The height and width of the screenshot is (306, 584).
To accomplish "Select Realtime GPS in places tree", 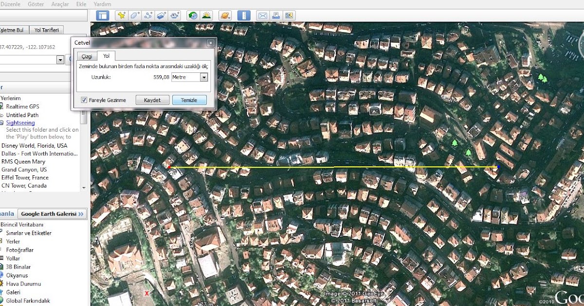I will click(x=23, y=107).
